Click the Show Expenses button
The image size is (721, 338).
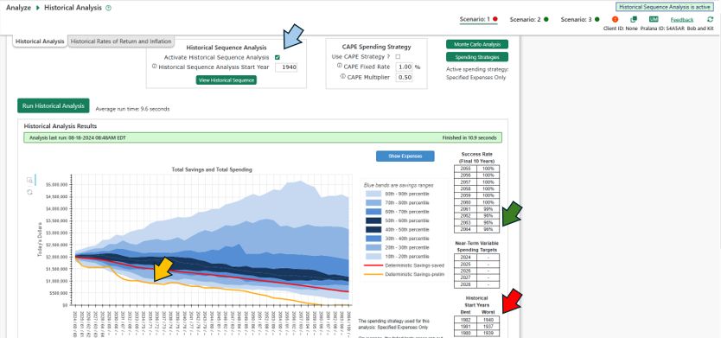pos(405,156)
